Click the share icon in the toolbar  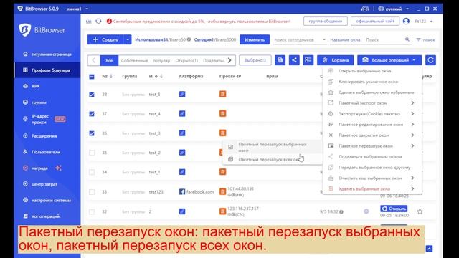click(x=294, y=60)
